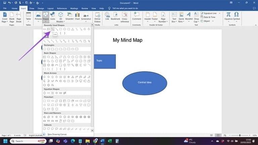The image size is (258, 145).
Task: Insert a Page Break
Action: tap(19, 17)
